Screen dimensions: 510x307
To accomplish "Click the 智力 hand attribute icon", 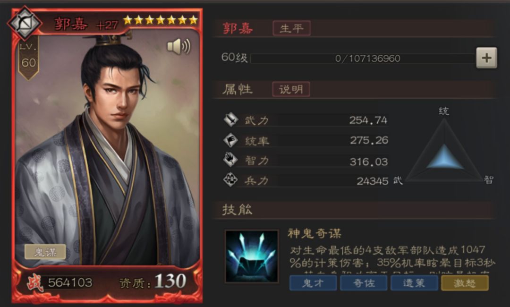I will pos(231,160).
